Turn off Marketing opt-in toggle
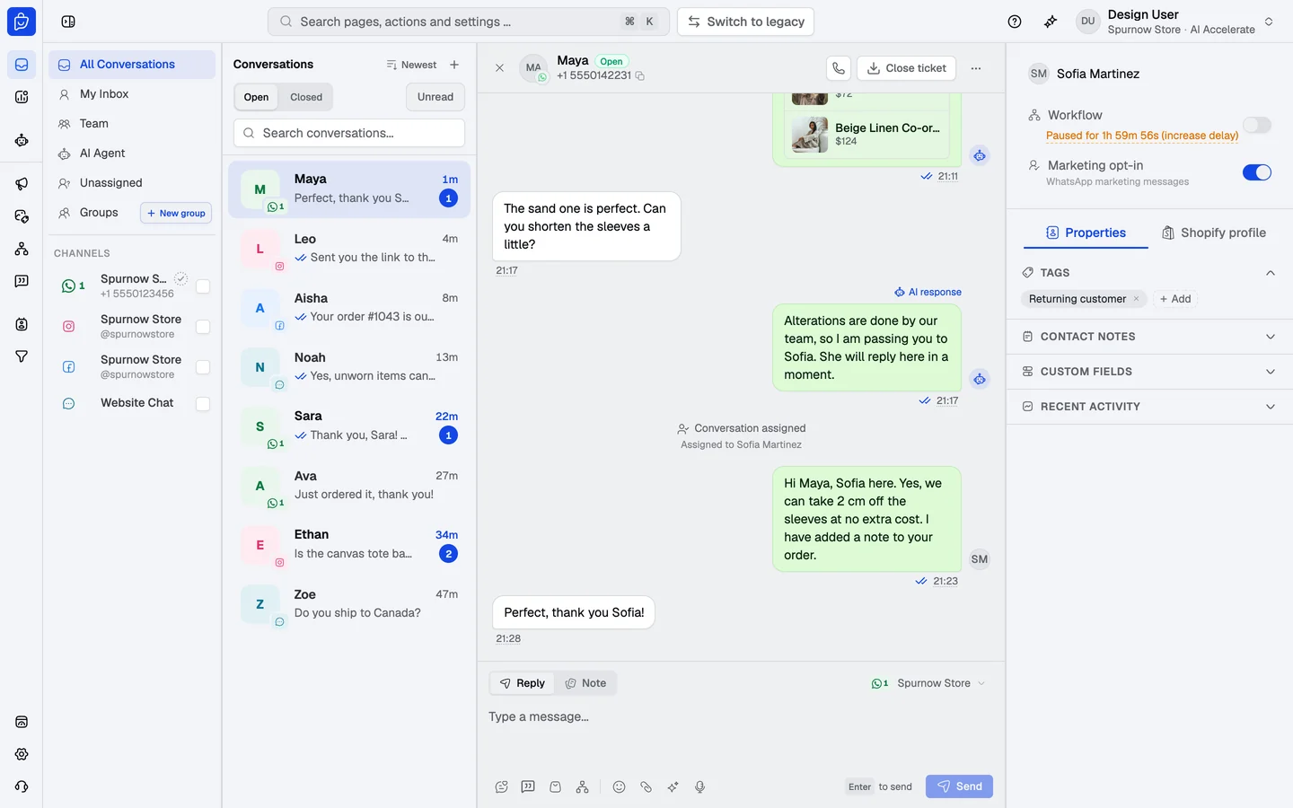Screen dimensions: 1293x808 tap(1257, 172)
